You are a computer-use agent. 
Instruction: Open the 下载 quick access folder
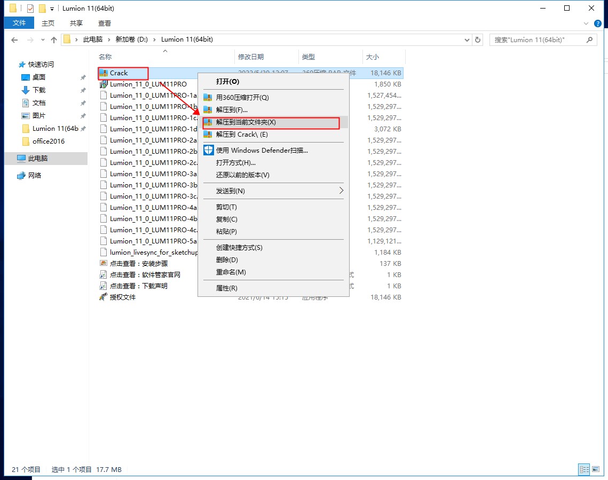39,90
